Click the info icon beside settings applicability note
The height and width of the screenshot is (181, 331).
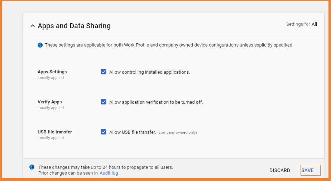(x=40, y=45)
